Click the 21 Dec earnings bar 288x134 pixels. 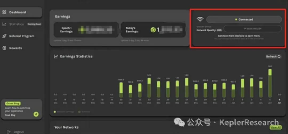pyautogui.click(x=130, y=91)
